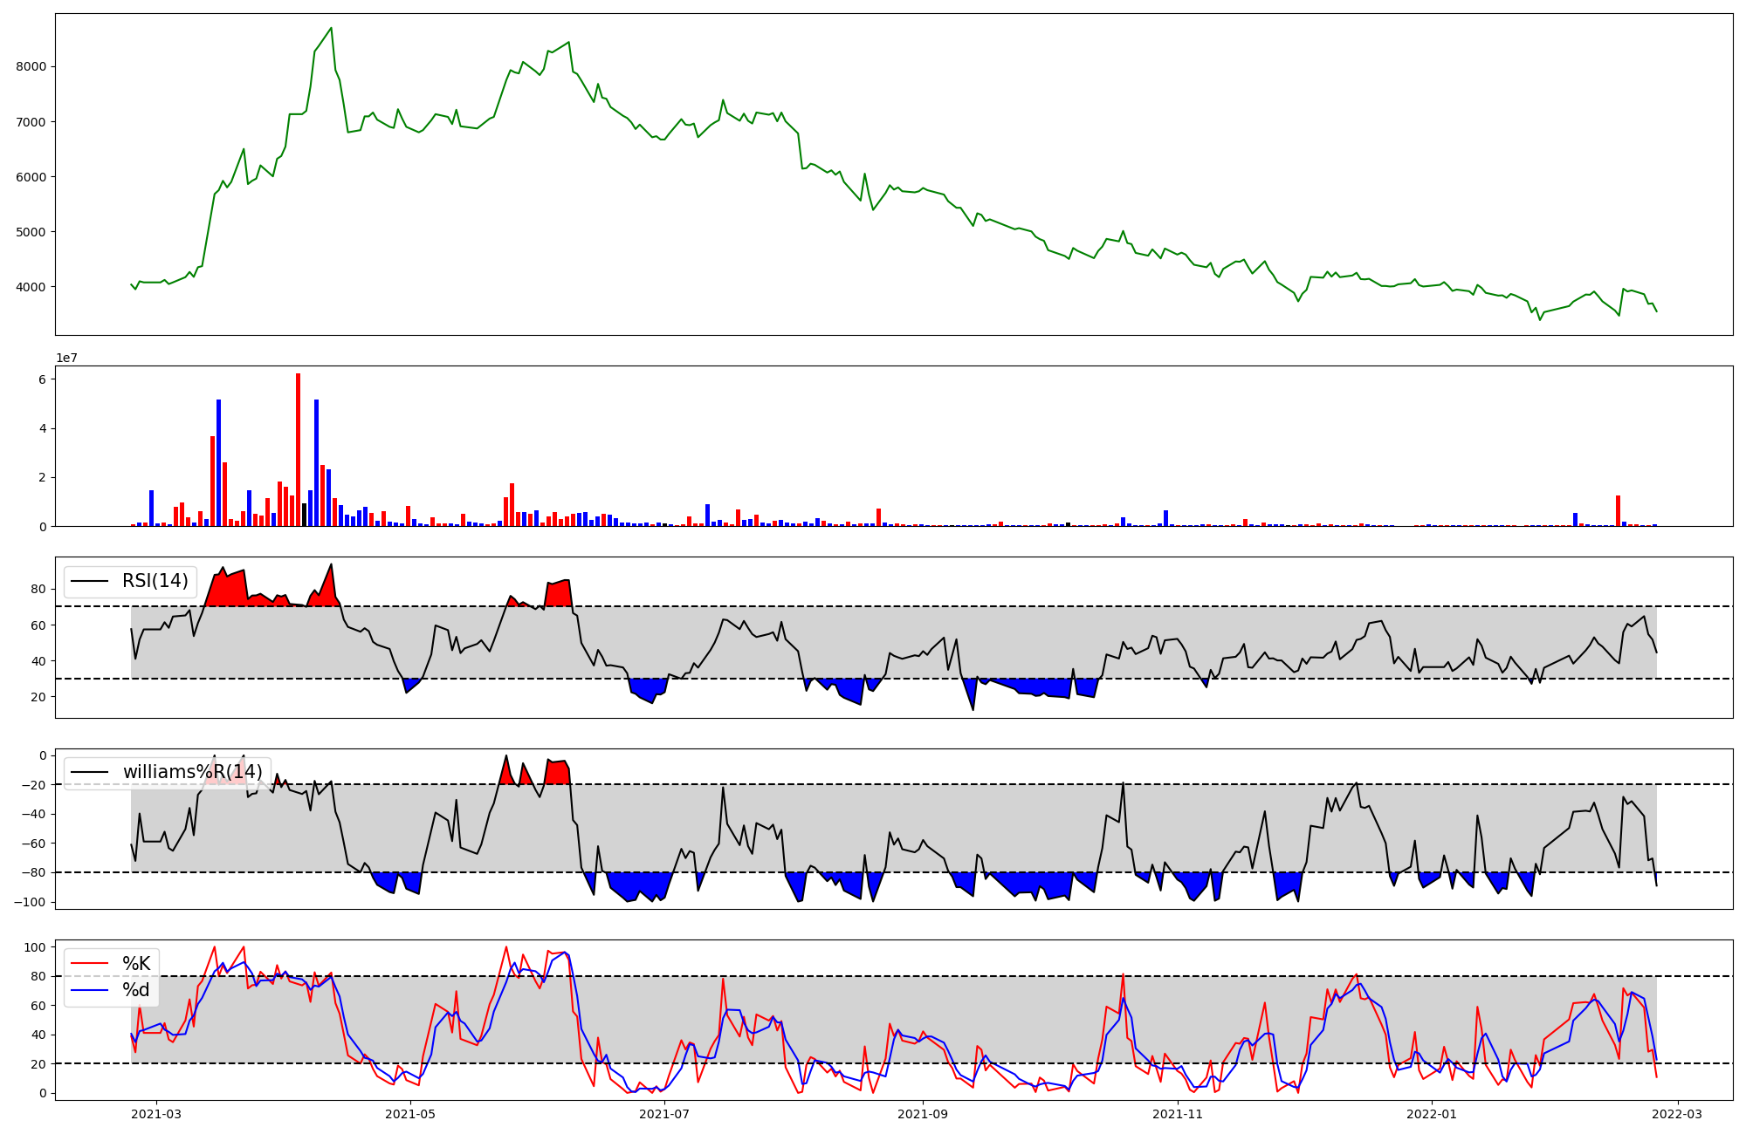Click the highest peak of green price line

331,28
